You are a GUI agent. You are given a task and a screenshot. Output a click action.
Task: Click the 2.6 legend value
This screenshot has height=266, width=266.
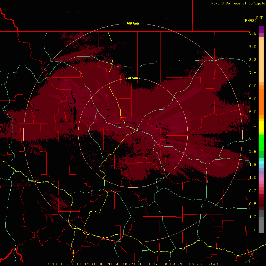tap(253, 152)
